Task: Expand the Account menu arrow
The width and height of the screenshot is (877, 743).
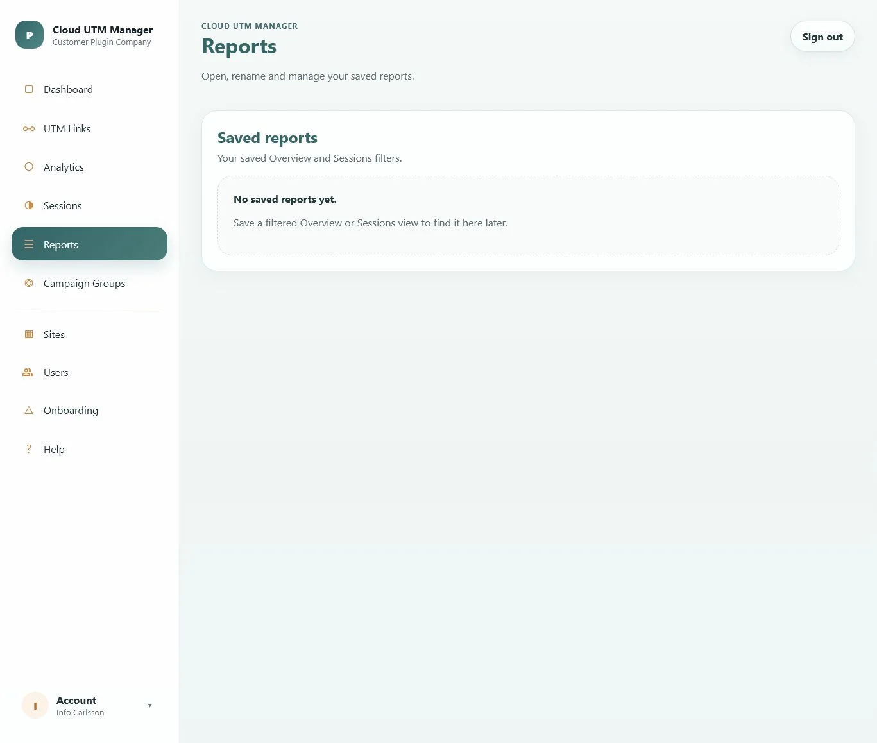Action: click(150, 705)
